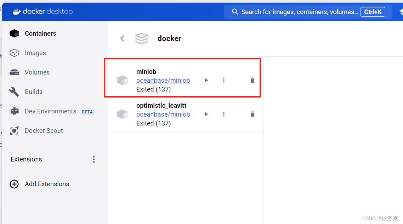Click the Containers box icon

coord(15,33)
